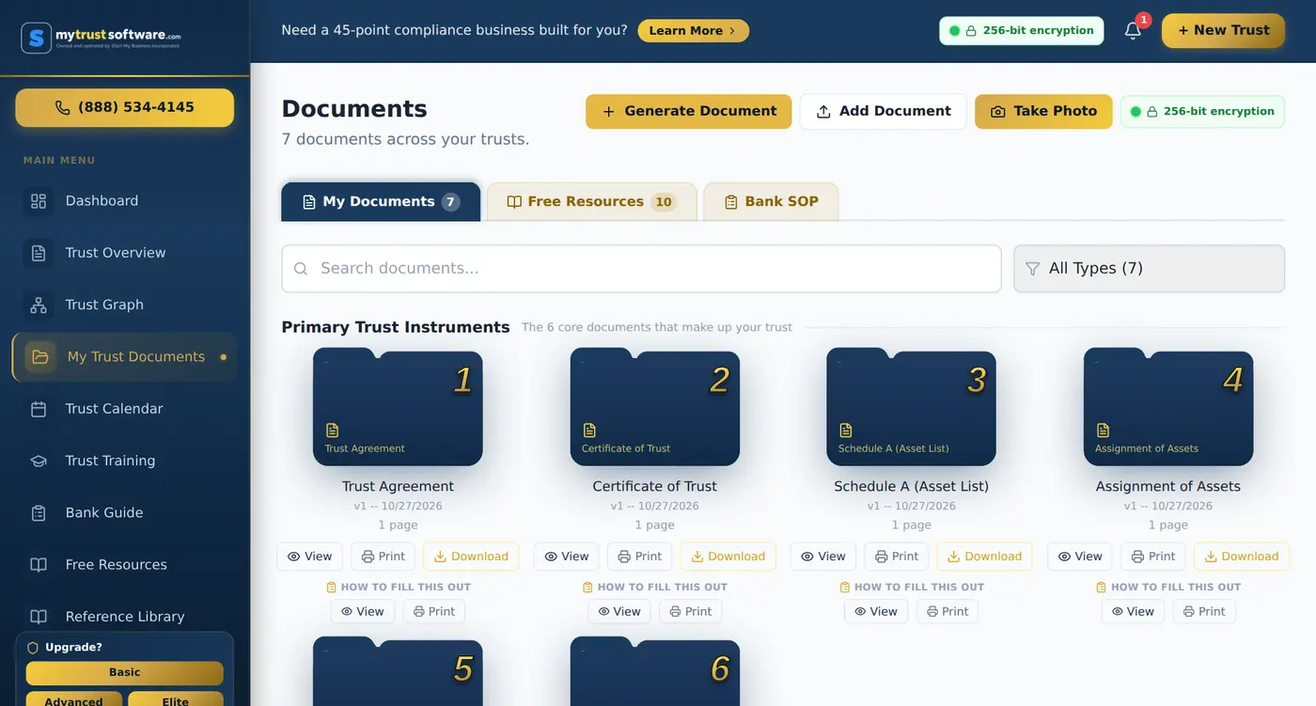Open Trust Graph sidebar item
The width and height of the screenshot is (1316, 706).
[124, 305]
